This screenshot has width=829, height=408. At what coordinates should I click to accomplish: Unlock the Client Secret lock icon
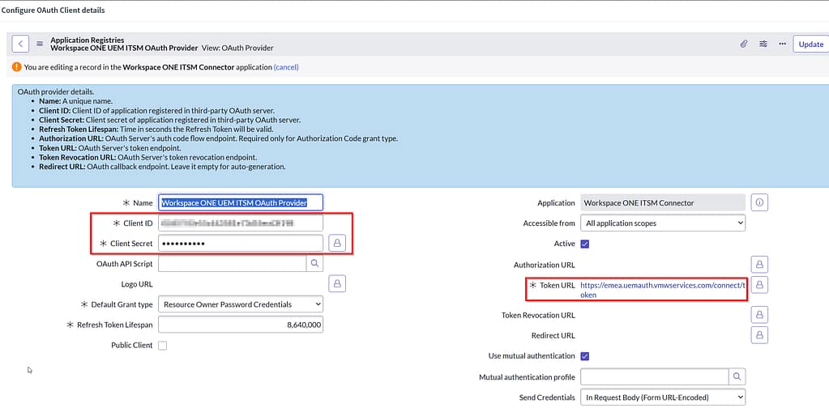tap(337, 244)
